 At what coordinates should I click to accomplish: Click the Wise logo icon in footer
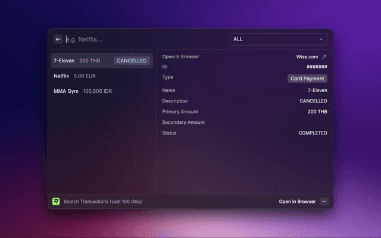tap(56, 202)
